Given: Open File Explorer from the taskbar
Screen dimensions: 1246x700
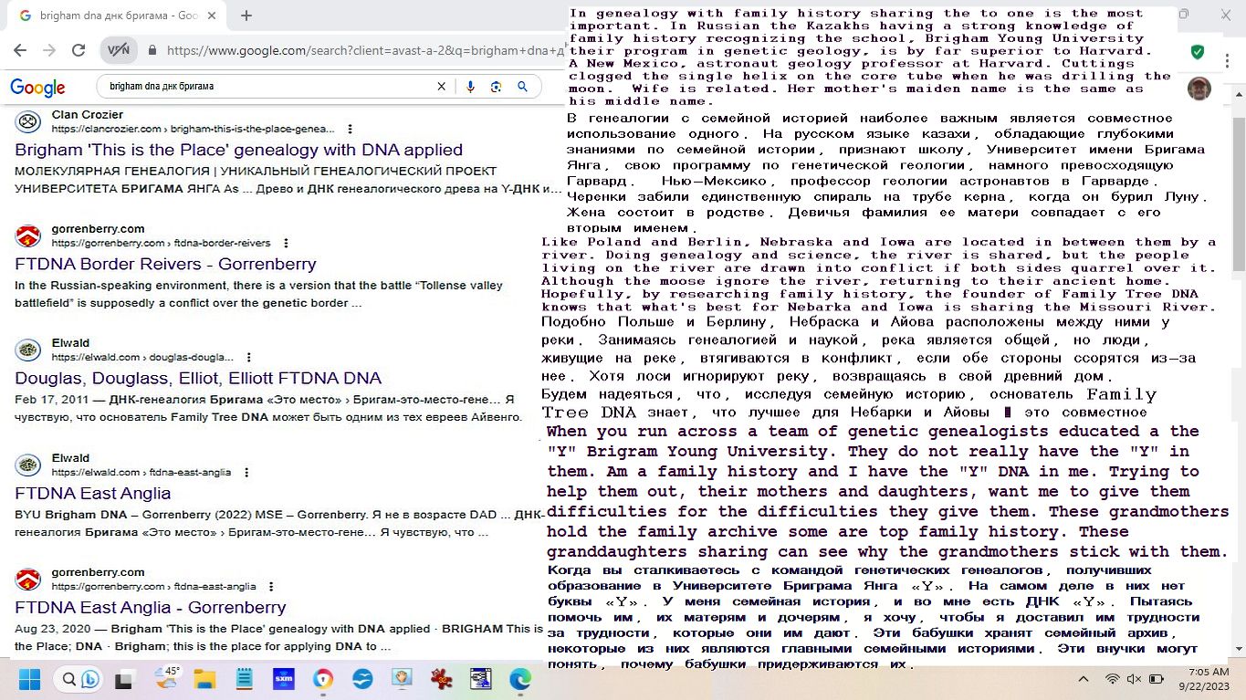Looking at the screenshot, I should point(204,679).
